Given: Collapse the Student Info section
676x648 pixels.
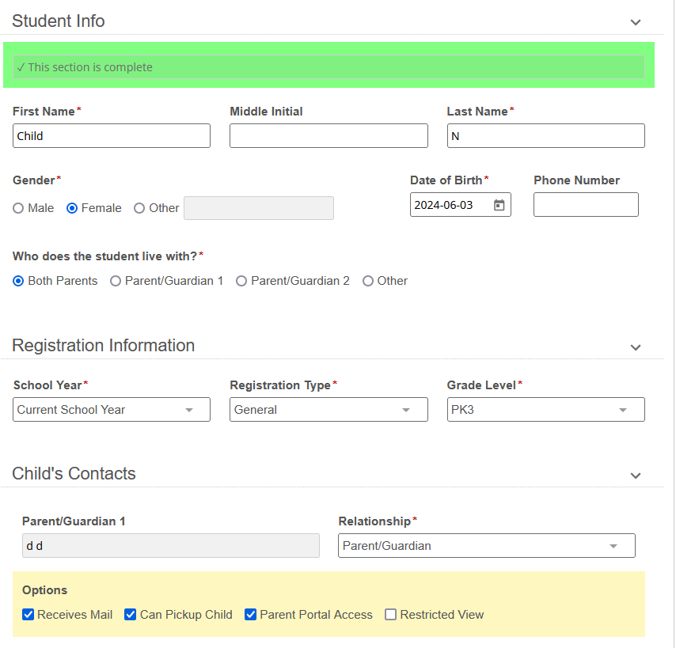Looking at the screenshot, I should click(635, 22).
